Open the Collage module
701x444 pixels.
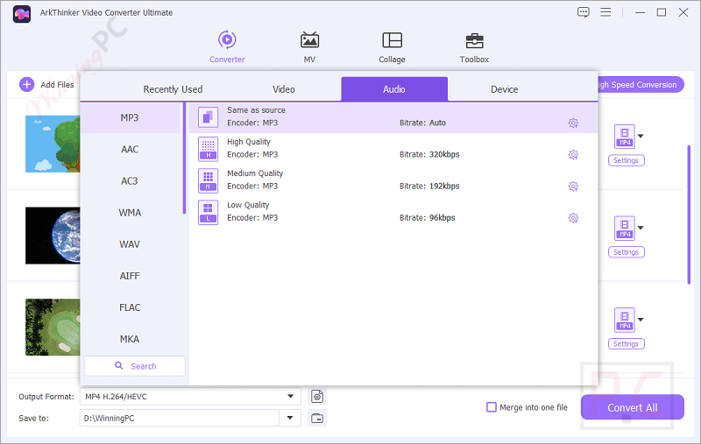click(392, 46)
